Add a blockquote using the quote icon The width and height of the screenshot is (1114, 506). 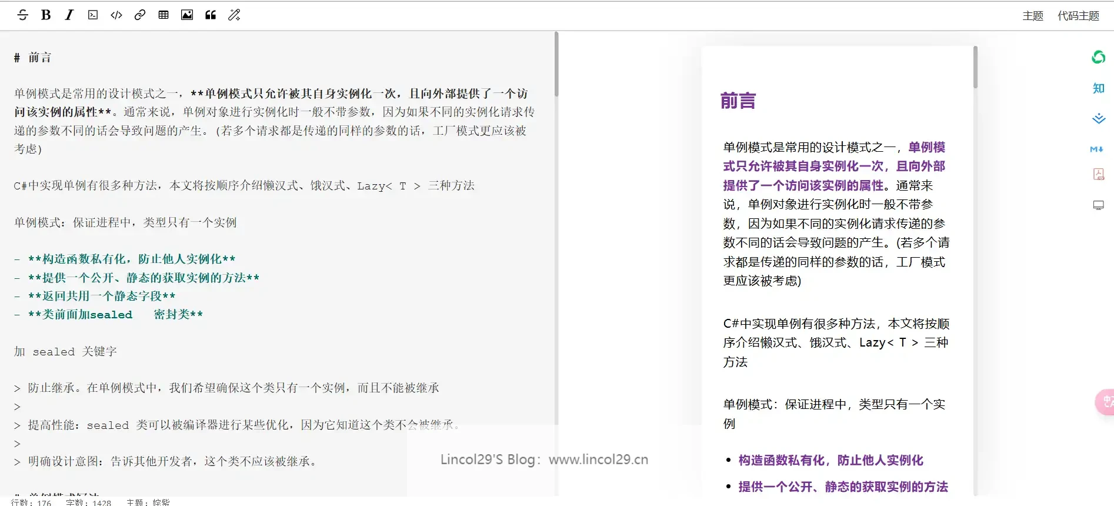[x=211, y=15]
